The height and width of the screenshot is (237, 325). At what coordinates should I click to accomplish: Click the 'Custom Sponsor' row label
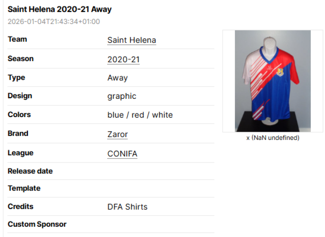37,224
